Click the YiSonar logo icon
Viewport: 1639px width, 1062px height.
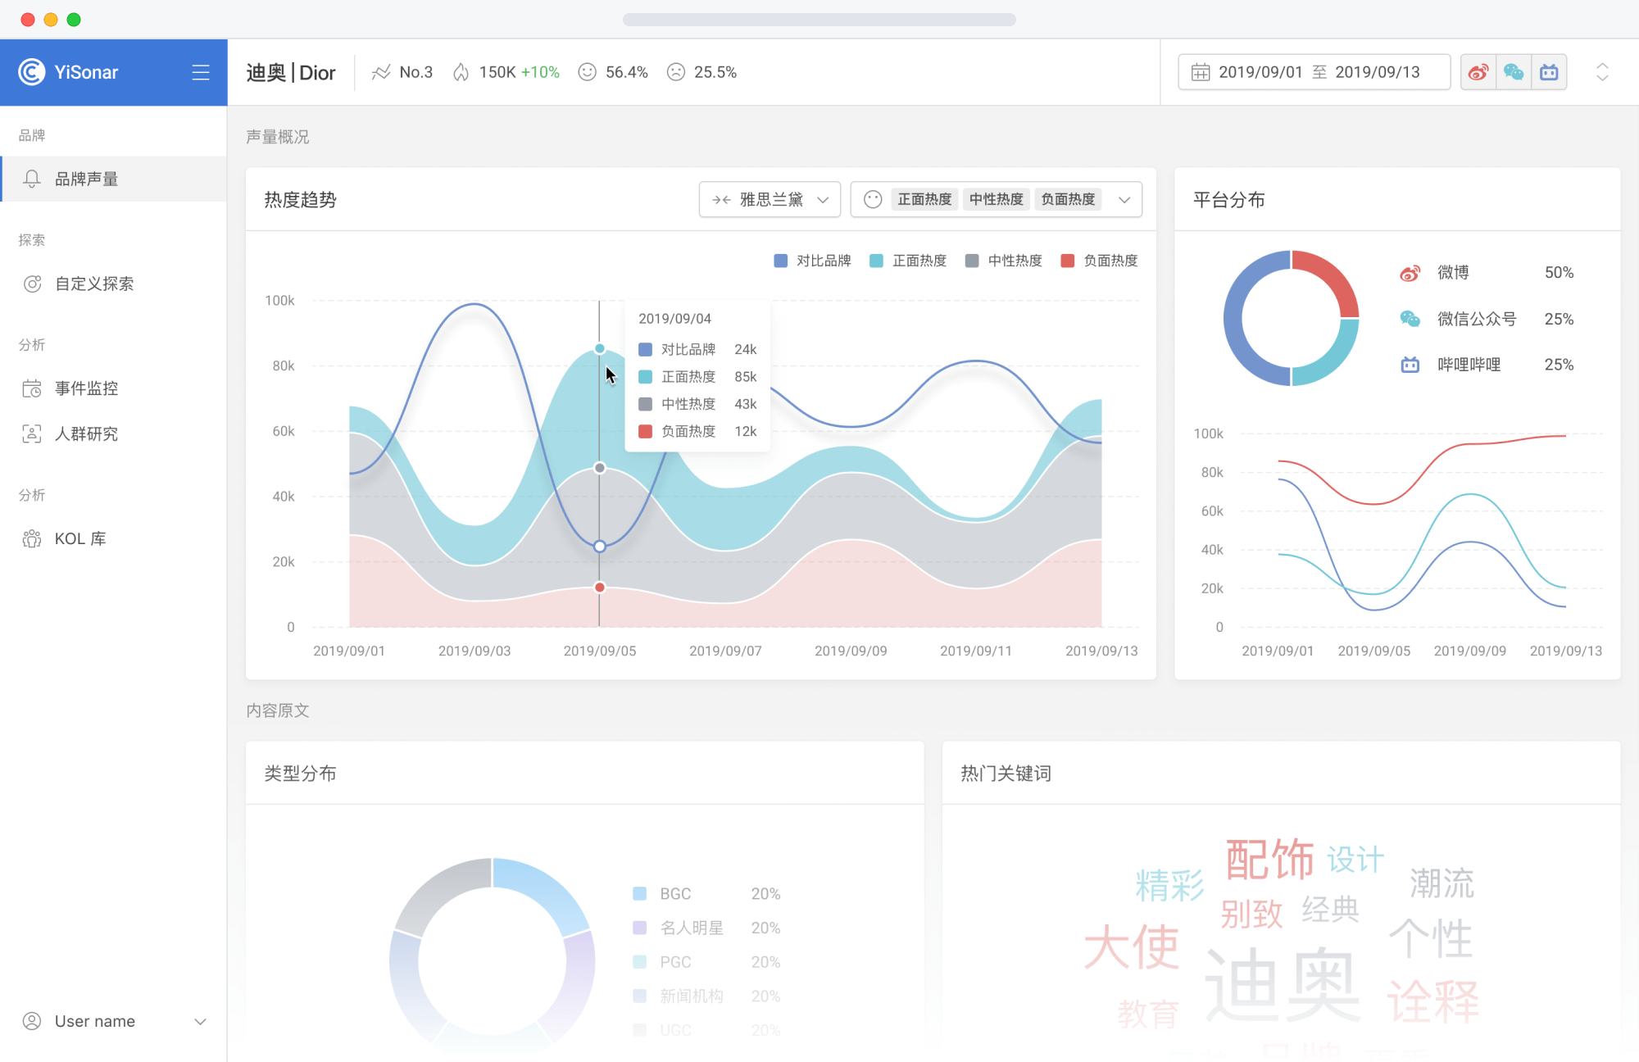pos(32,72)
